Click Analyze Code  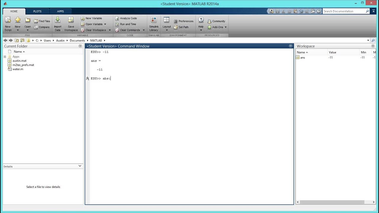pyautogui.click(x=126, y=18)
